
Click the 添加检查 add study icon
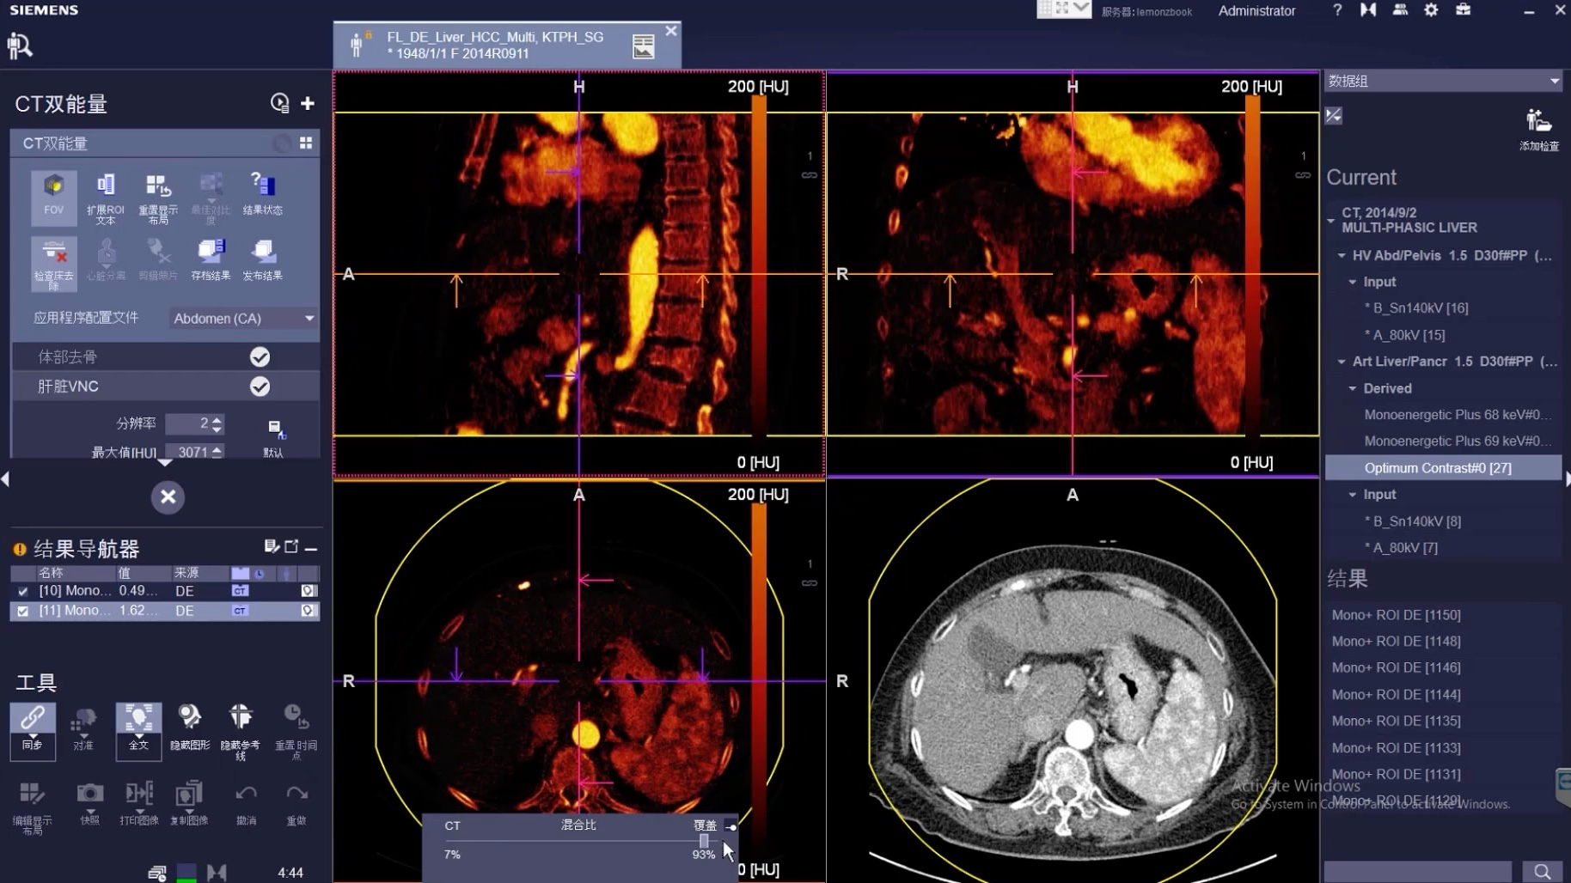coord(1538,130)
